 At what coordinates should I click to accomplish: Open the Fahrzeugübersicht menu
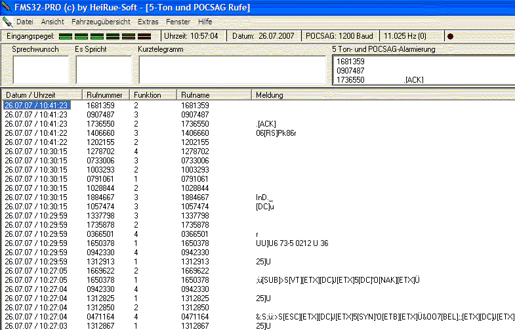pyautogui.click(x=101, y=22)
